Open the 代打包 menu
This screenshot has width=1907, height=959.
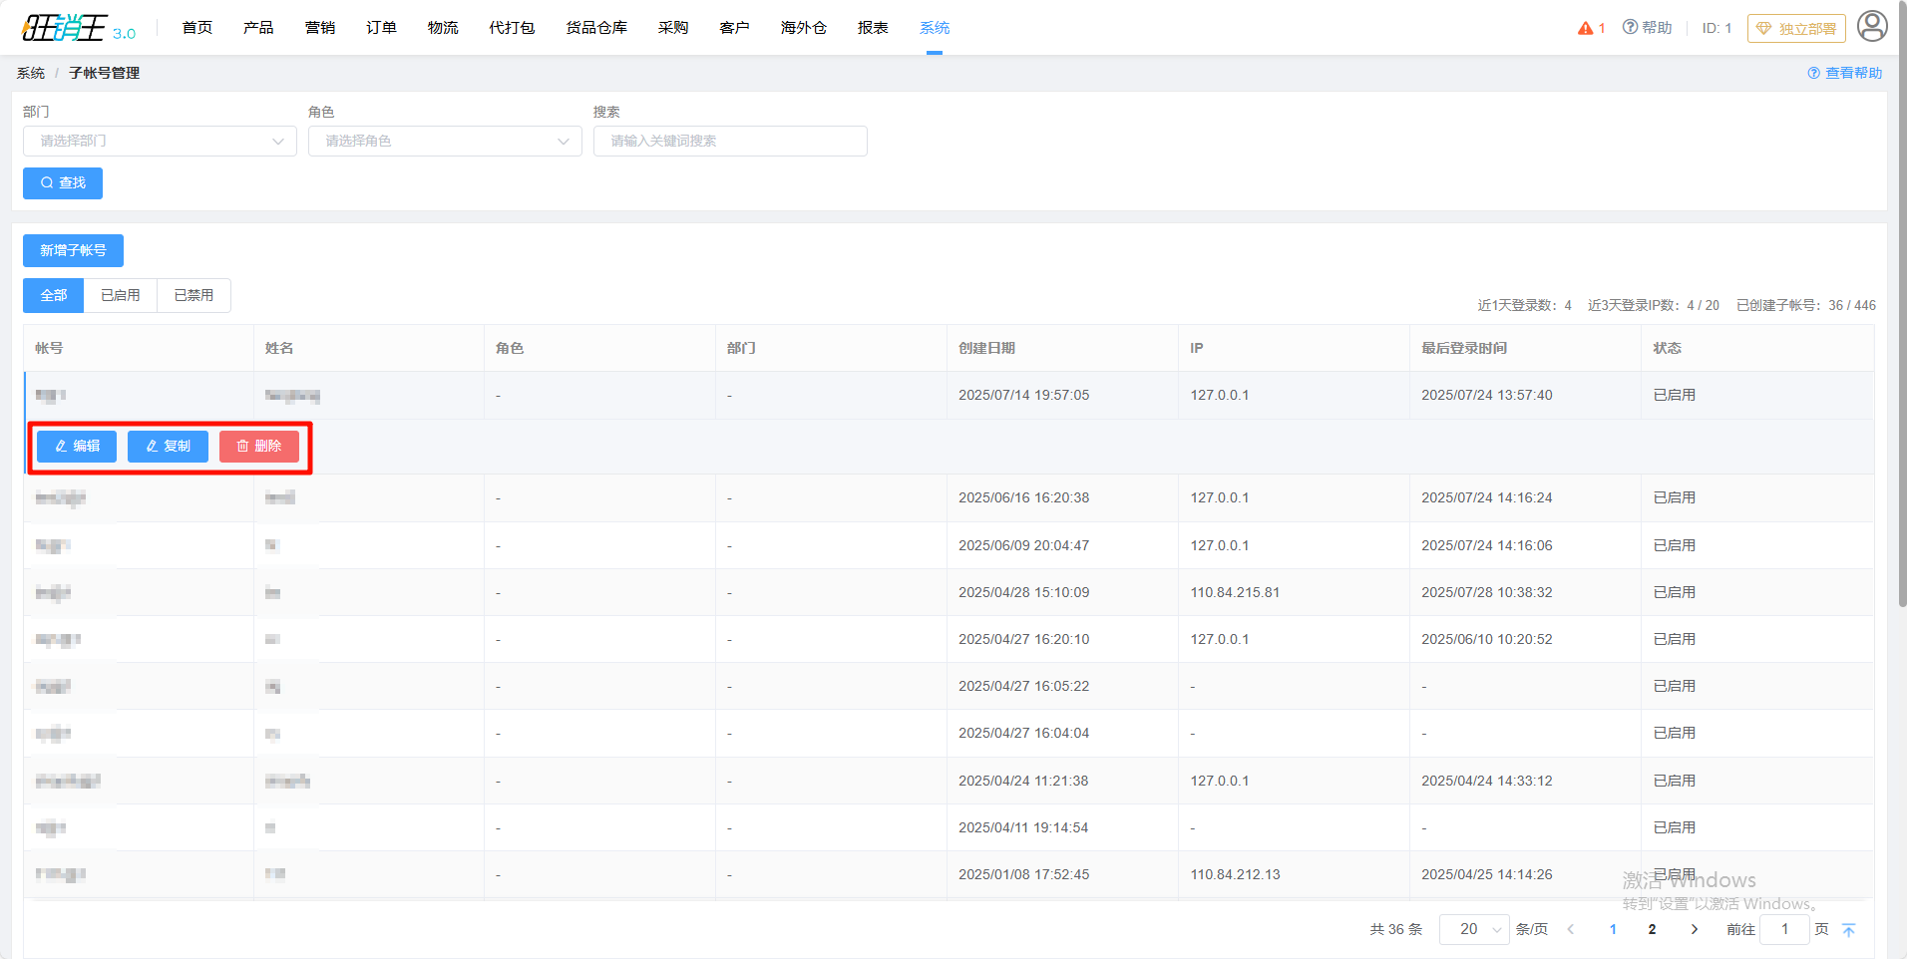[x=512, y=28]
